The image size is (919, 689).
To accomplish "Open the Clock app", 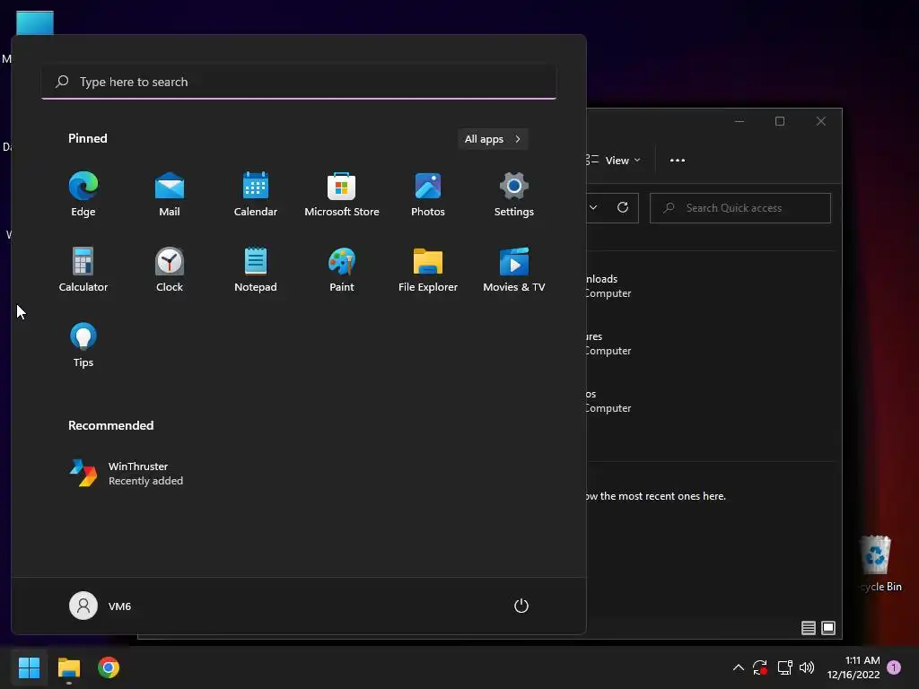I will [x=170, y=269].
